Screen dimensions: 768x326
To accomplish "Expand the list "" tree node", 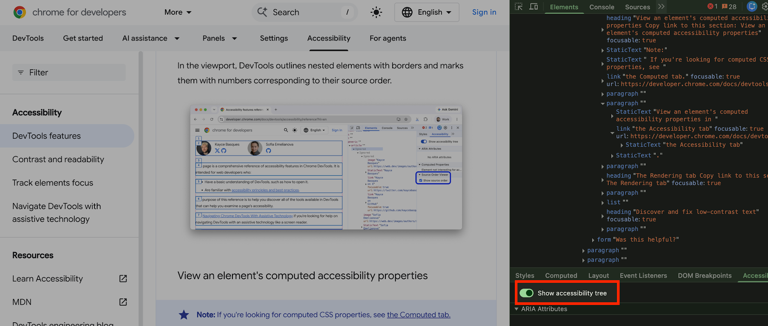I will 602,203.
